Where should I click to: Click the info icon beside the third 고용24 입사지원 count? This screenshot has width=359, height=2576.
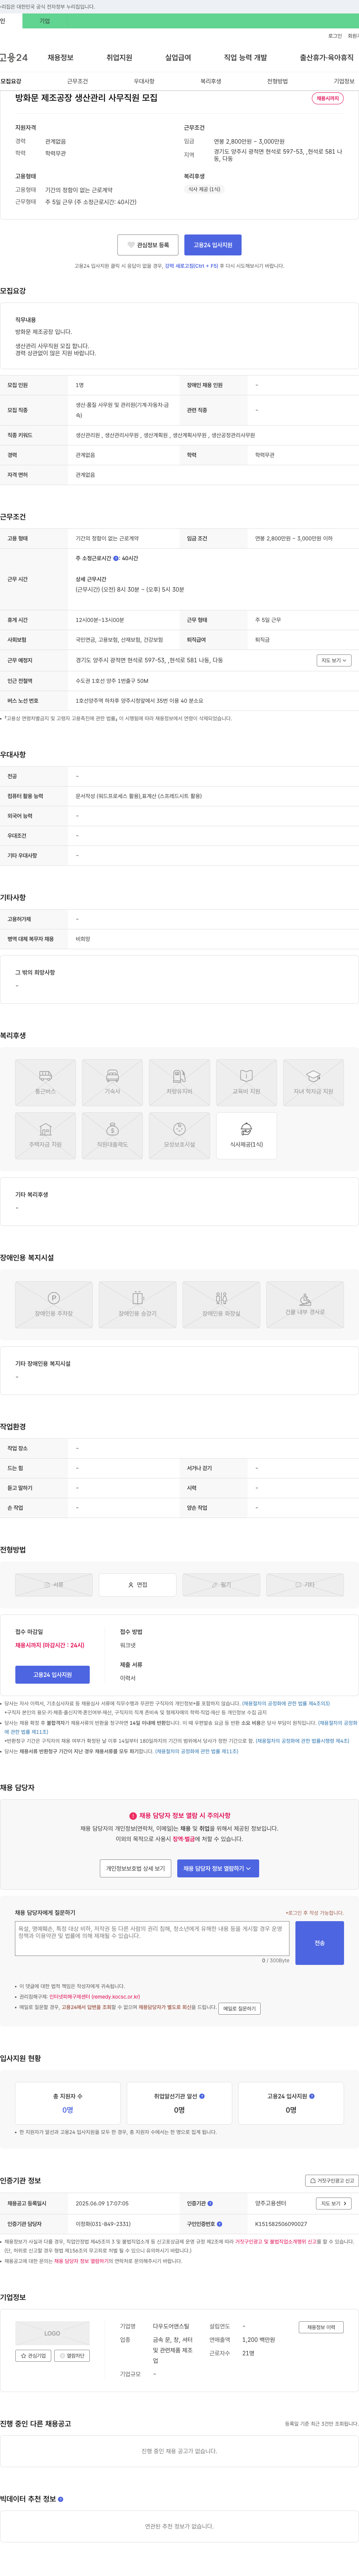[312, 2096]
